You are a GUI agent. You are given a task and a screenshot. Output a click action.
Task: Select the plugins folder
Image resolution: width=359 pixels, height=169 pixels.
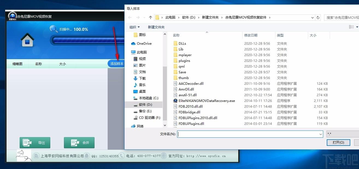tap(182, 61)
